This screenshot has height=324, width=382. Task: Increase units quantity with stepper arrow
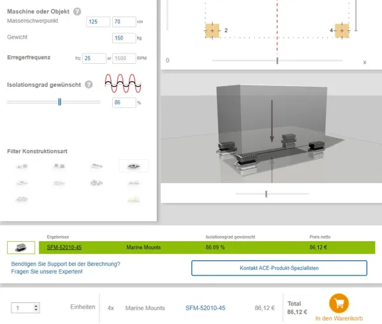pyautogui.click(x=36, y=306)
